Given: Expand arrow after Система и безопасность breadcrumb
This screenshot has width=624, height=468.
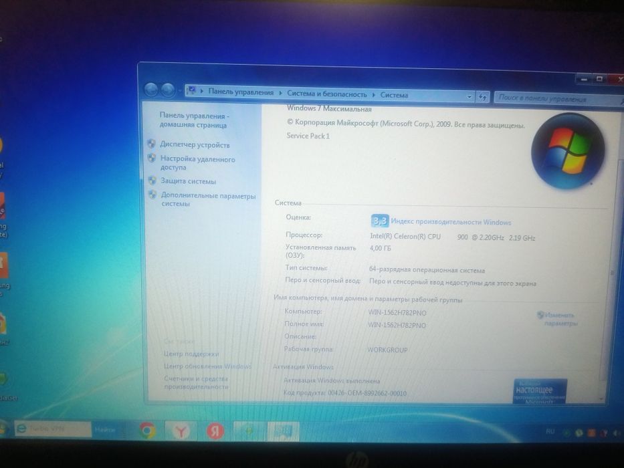Looking at the screenshot, I should (x=374, y=95).
